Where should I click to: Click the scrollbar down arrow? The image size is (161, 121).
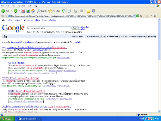click(x=159, y=111)
